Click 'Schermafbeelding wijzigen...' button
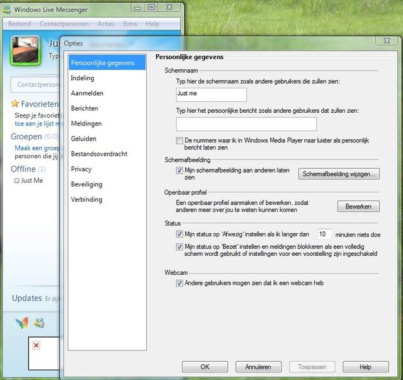Screen dimensions: 403x380 (x=339, y=174)
